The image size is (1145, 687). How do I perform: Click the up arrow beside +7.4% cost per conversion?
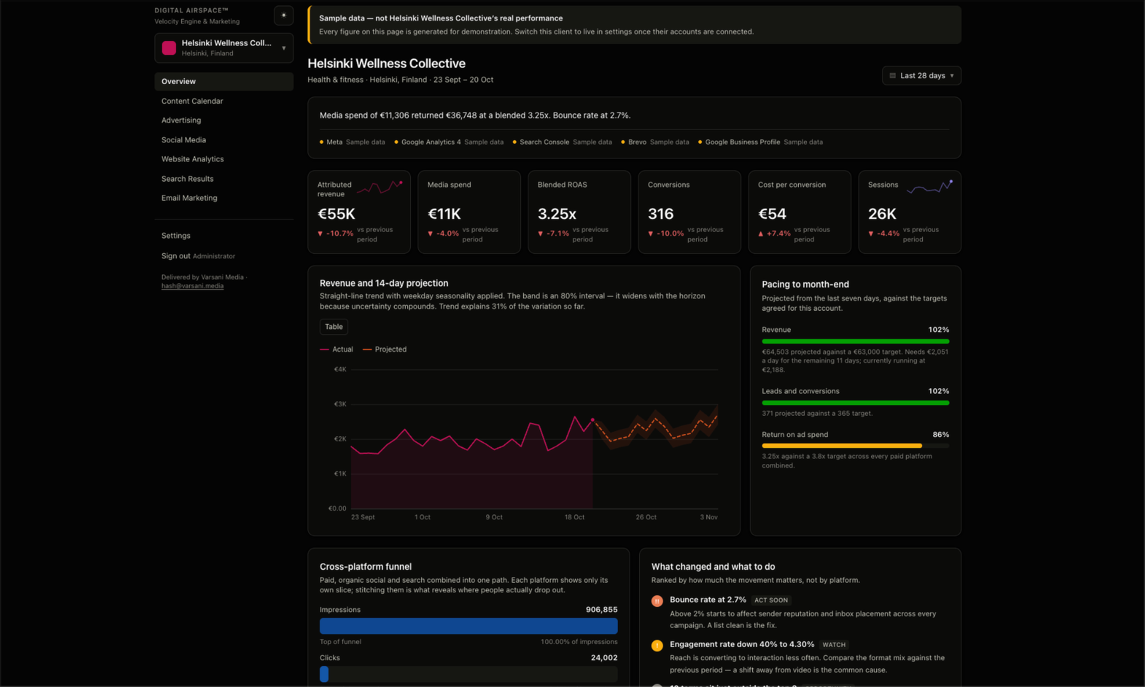pos(760,234)
